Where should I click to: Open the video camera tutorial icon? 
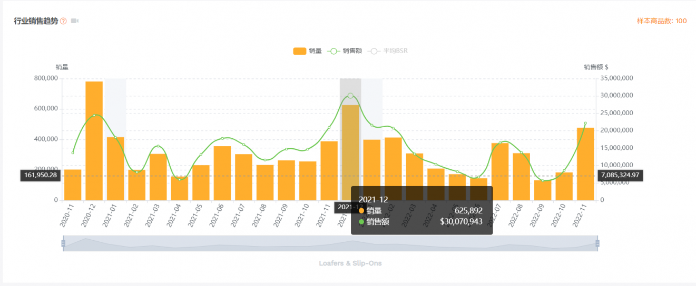(x=75, y=21)
